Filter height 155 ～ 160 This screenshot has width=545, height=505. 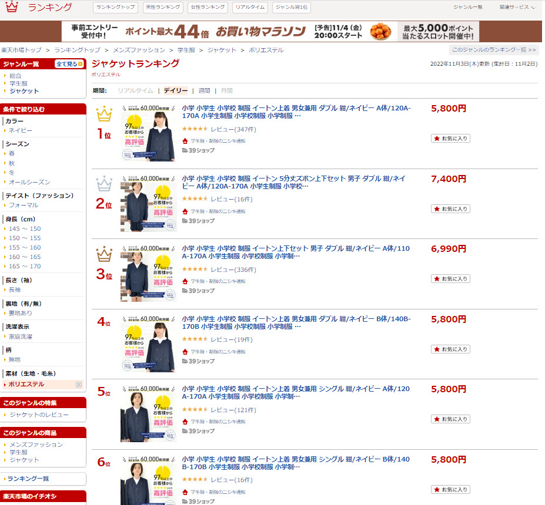click(x=25, y=247)
